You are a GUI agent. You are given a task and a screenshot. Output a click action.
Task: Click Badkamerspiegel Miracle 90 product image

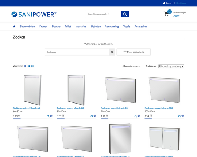coord(120,90)
